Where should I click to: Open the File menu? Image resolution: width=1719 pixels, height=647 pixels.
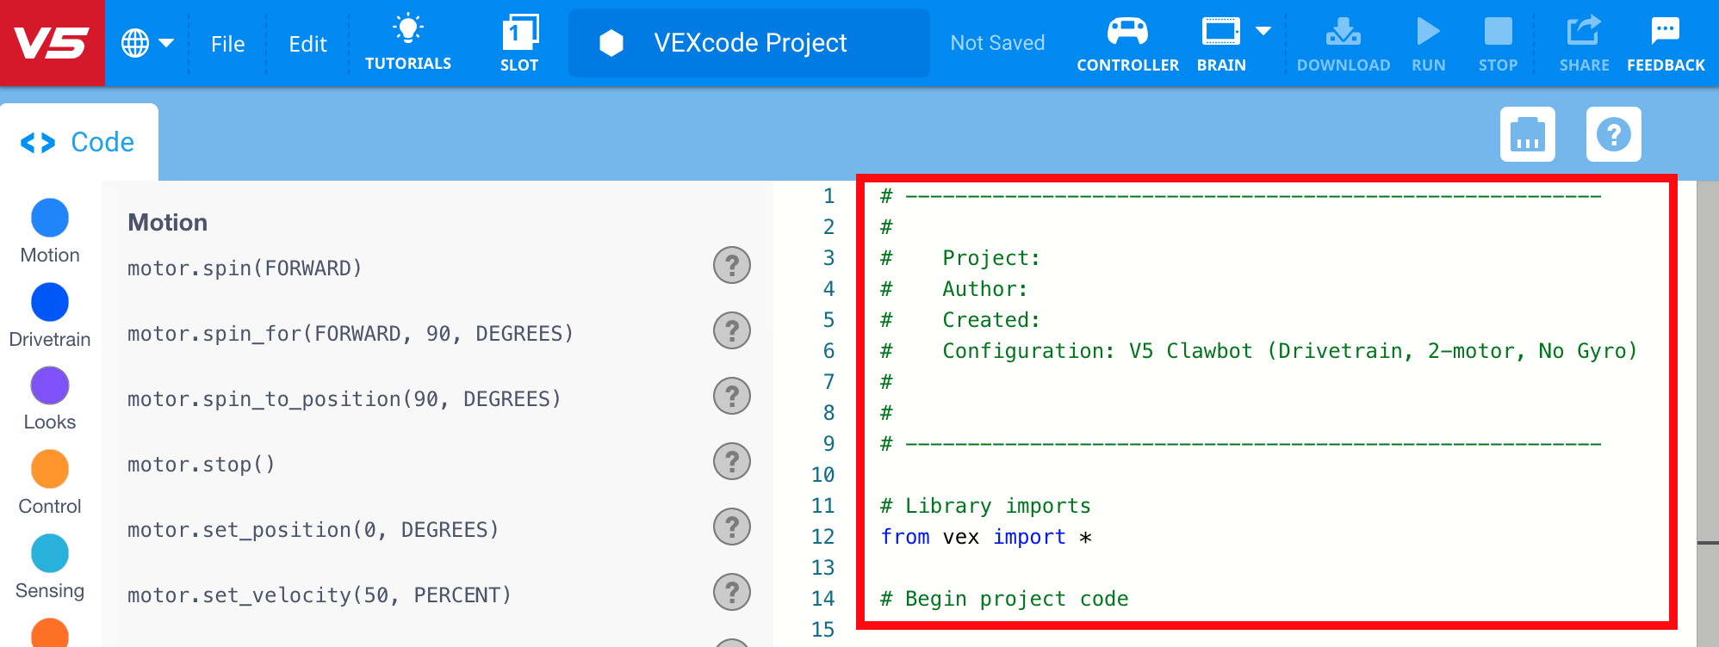[x=227, y=44]
